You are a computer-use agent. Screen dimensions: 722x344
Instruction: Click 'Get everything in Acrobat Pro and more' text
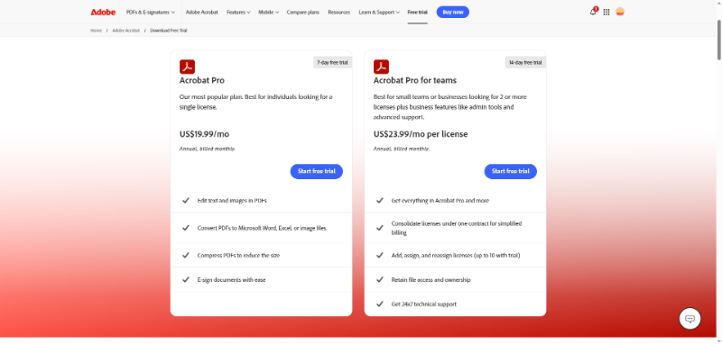pyautogui.click(x=440, y=201)
